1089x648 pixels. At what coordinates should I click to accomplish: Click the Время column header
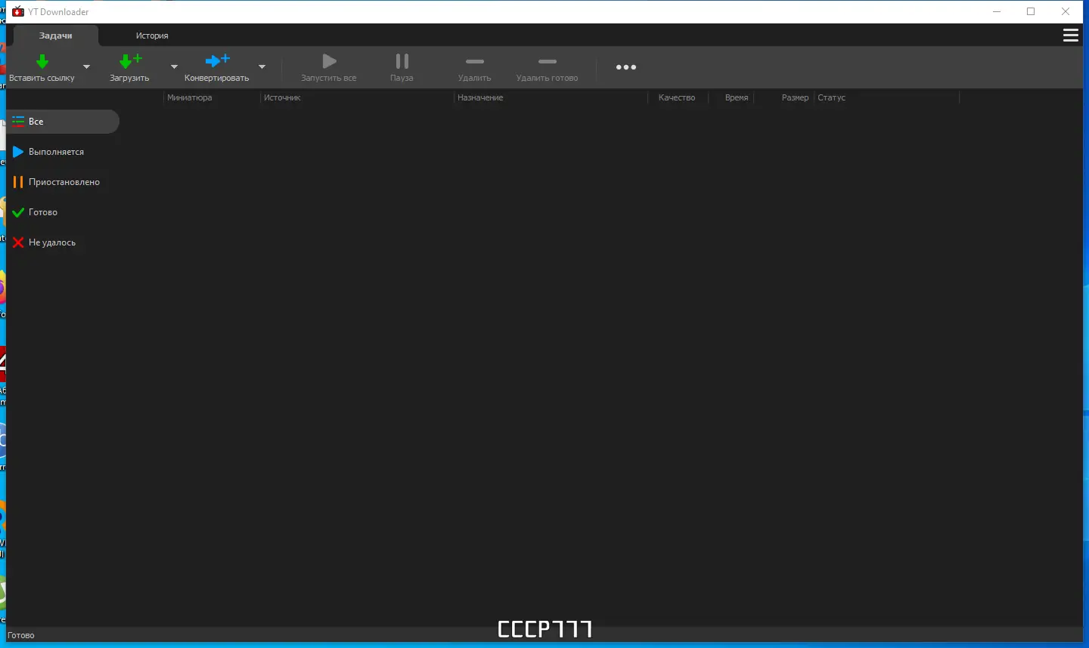coord(737,97)
